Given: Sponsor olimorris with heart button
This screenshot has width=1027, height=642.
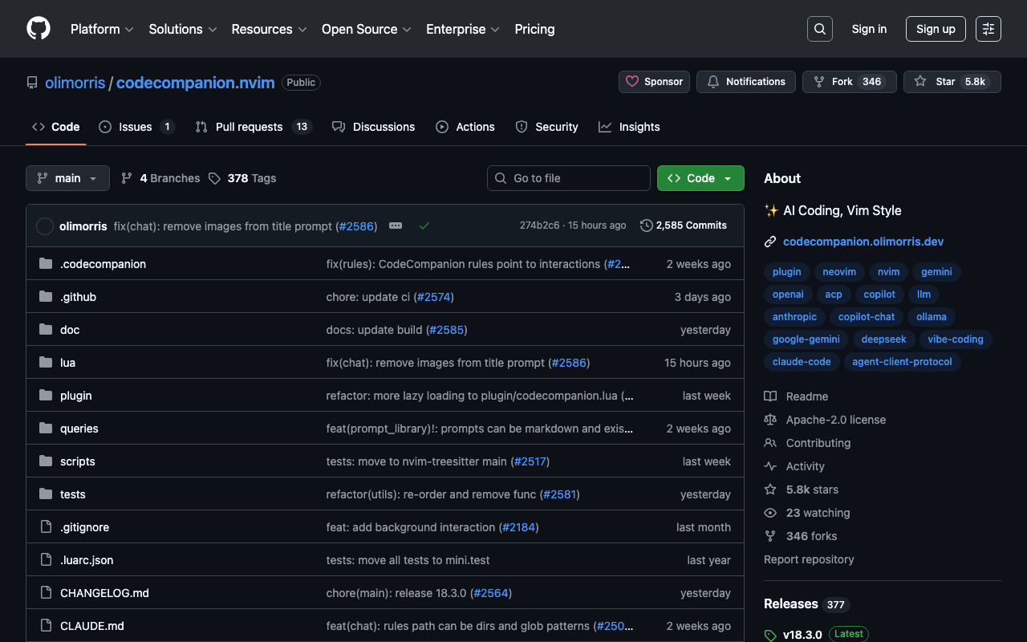Looking at the screenshot, I should point(654,82).
